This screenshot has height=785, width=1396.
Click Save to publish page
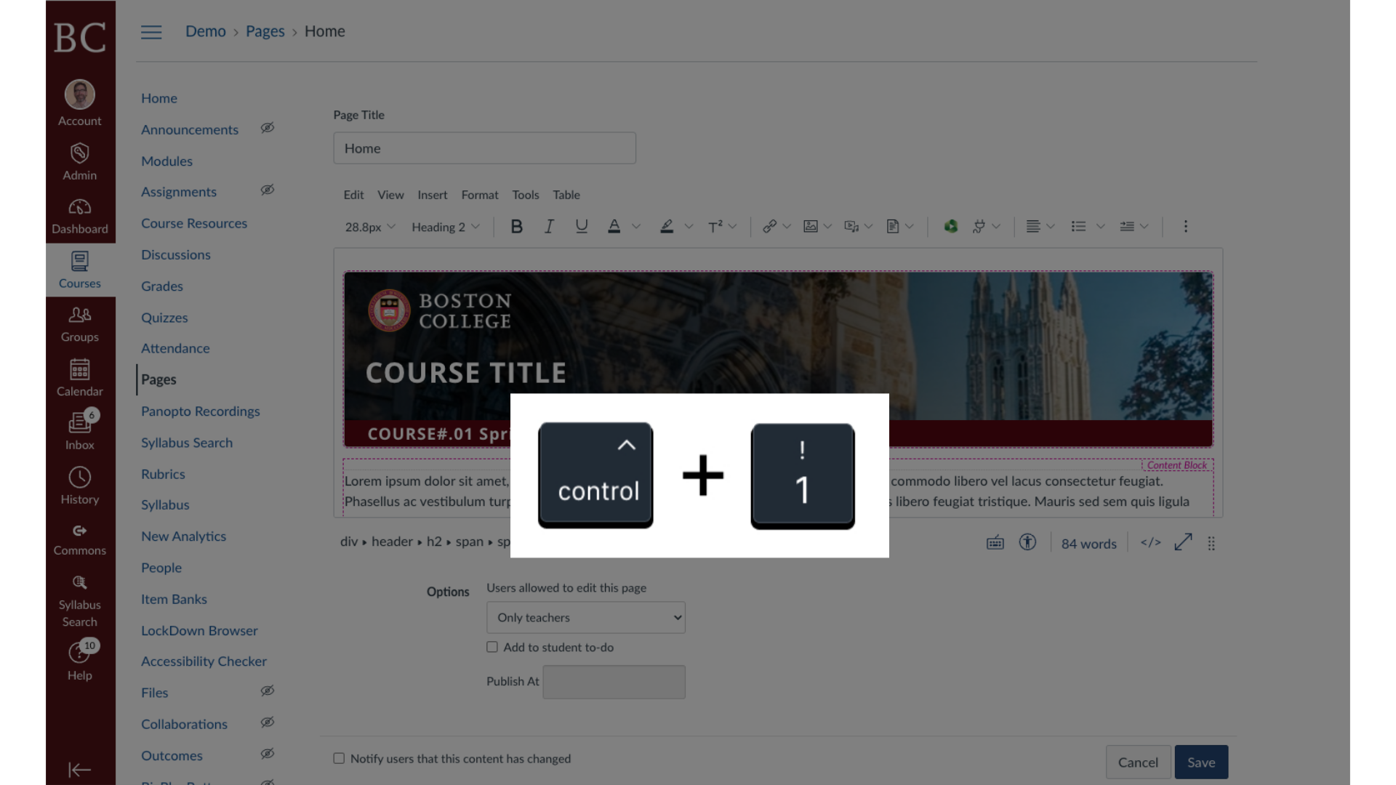1201,762
